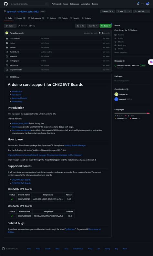Click the Go to file button
153x256 pixels.
[x=81, y=26]
